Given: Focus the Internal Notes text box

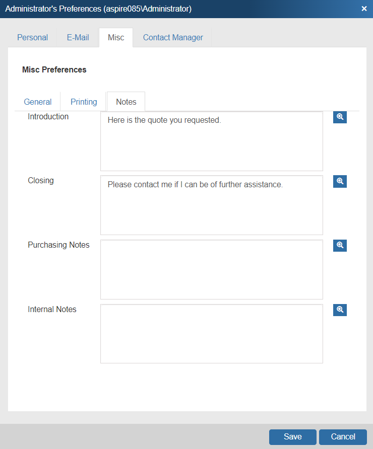Looking at the screenshot, I should tap(211, 333).
